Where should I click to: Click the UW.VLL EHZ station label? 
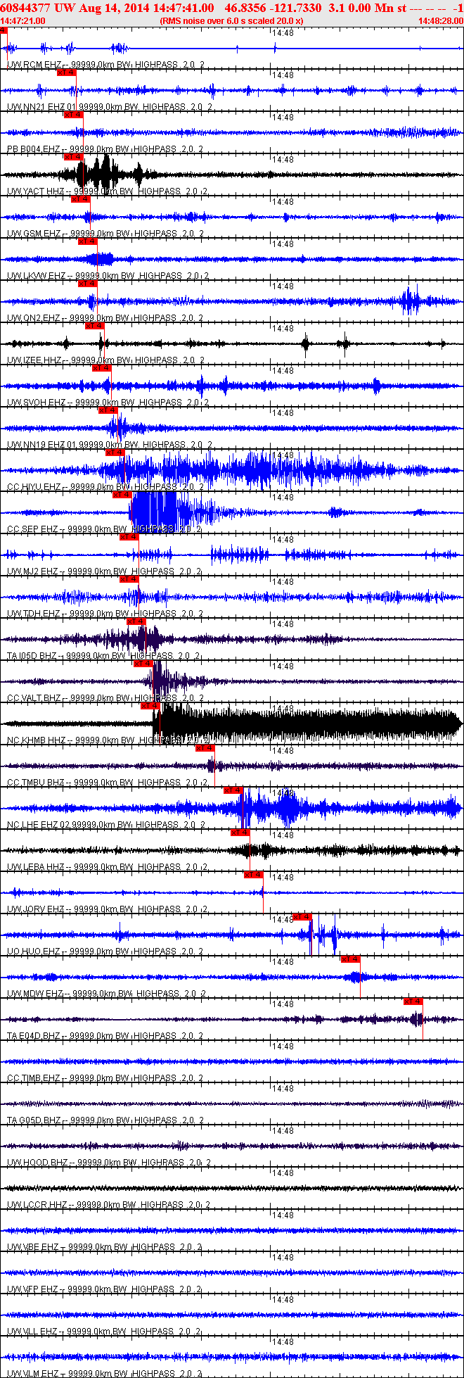(32, 1332)
